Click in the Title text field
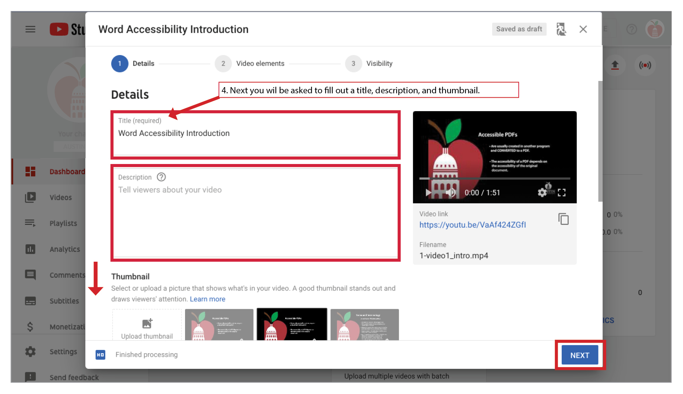This screenshot has width=683, height=394. 255,134
